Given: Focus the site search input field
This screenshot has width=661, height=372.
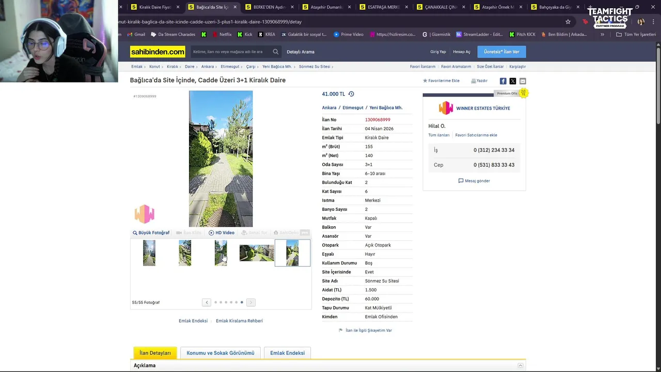Looking at the screenshot, I should tap(231, 52).
